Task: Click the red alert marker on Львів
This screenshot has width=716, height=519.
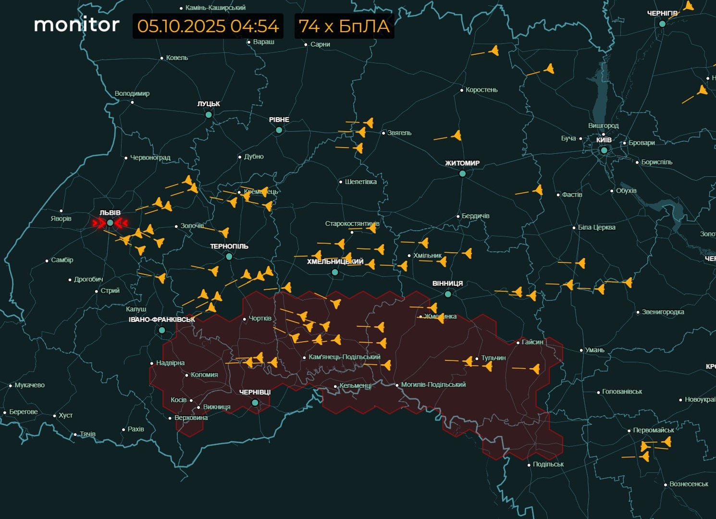Action: [110, 223]
